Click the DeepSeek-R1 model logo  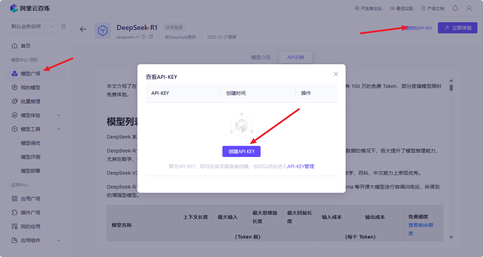click(x=103, y=31)
